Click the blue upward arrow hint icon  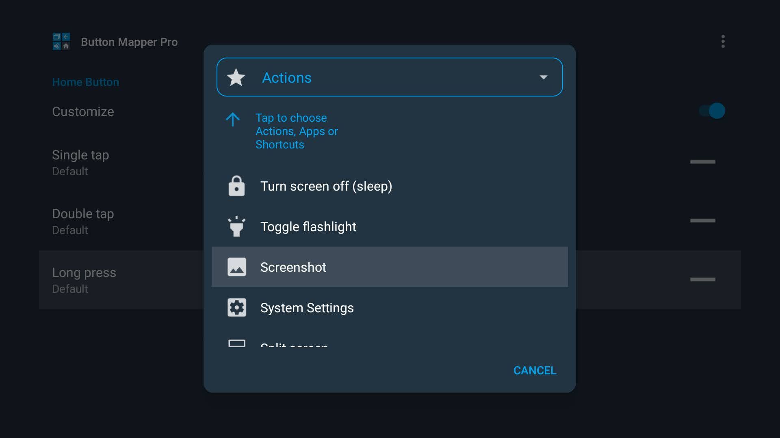232,120
